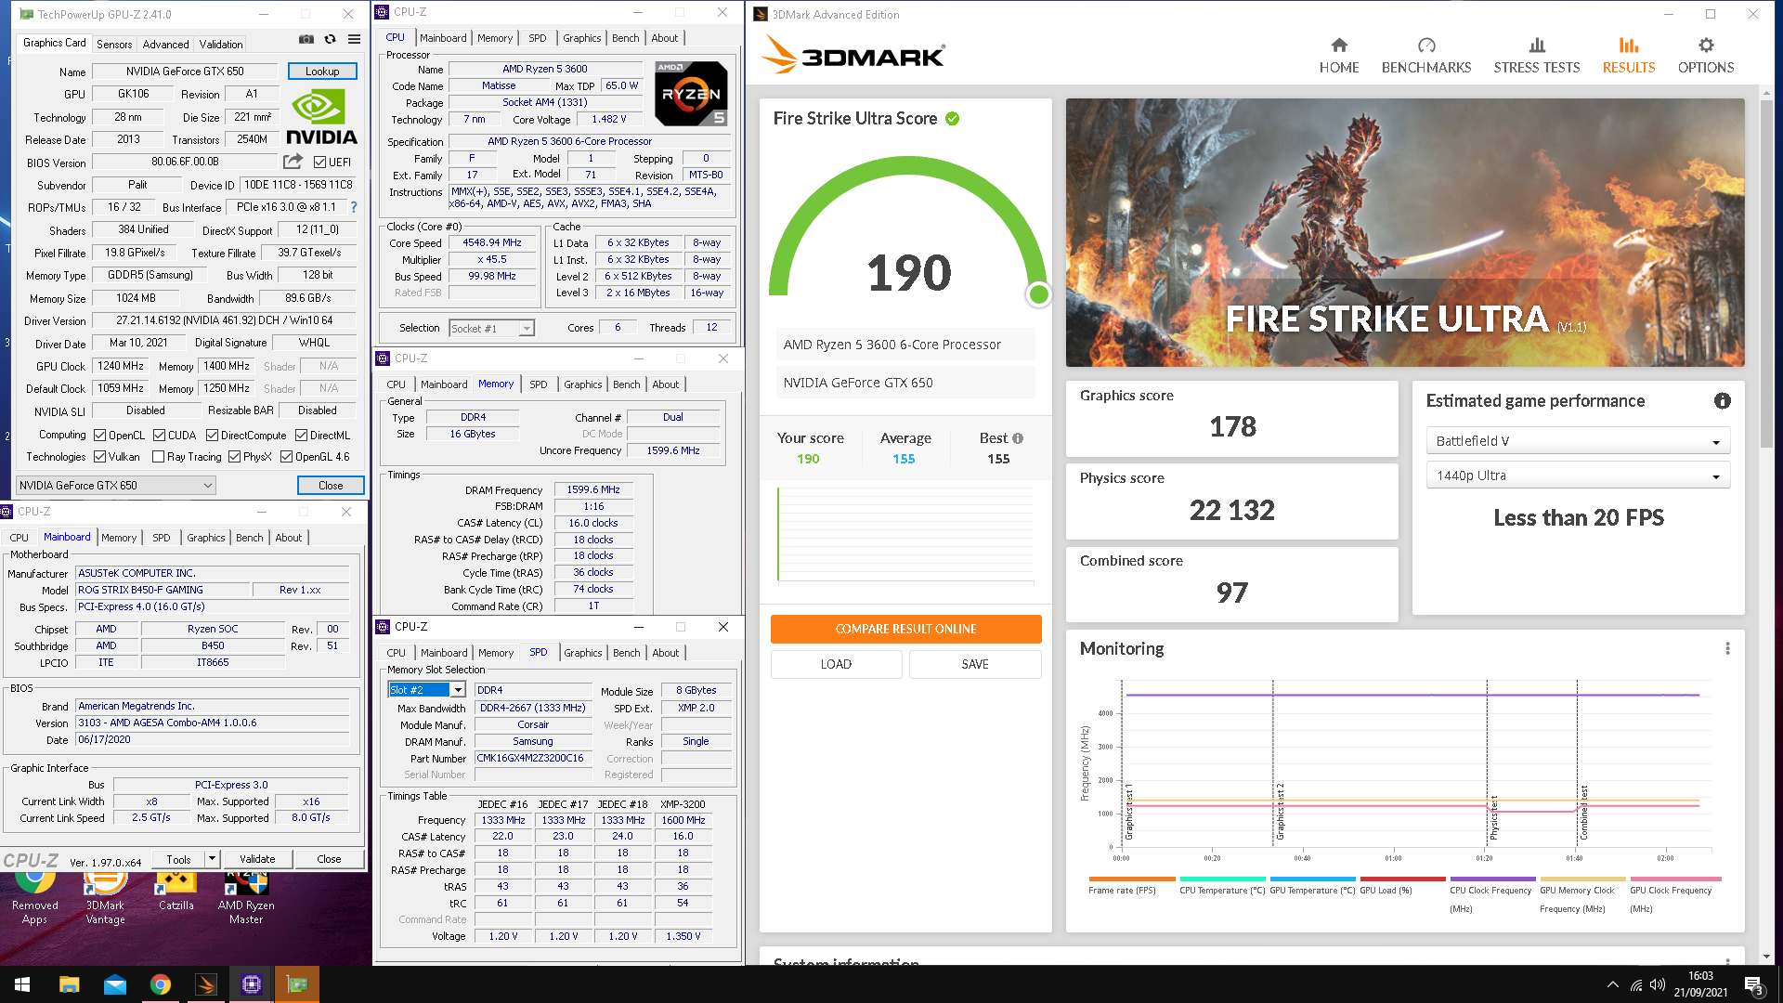Switch to GPU-Z Validation tab
This screenshot has height=1003, width=1783.
click(x=221, y=44)
